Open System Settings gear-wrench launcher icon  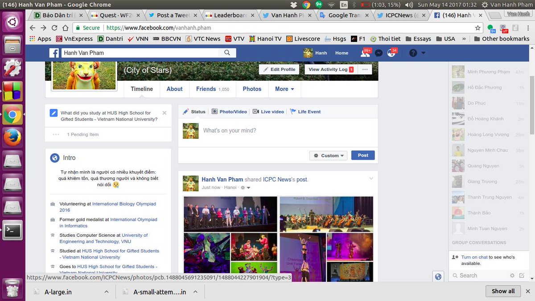point(12,68)
